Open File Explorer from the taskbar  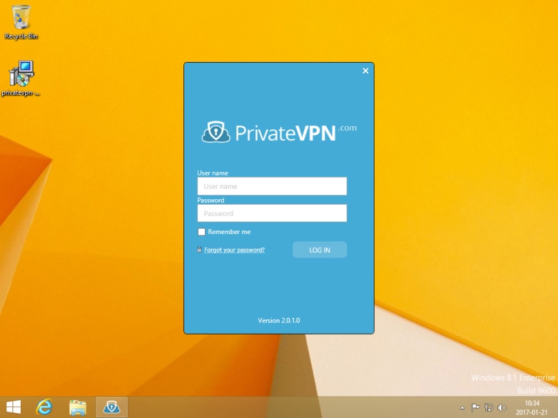tap(77, 407)
